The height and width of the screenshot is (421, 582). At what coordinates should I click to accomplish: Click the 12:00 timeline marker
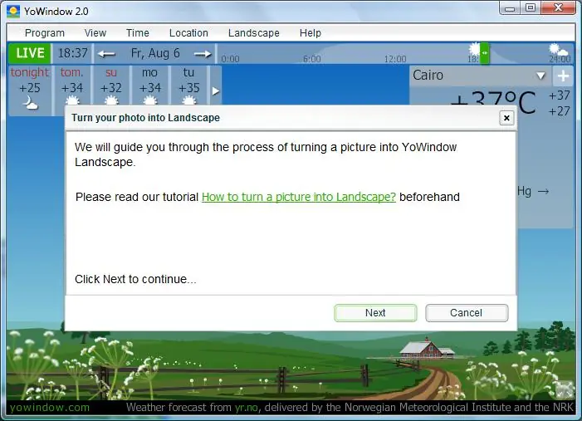point(395,59)
